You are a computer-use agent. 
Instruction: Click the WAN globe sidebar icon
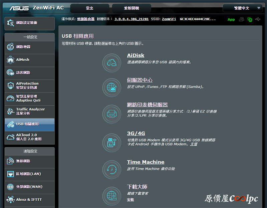(10, 187)
